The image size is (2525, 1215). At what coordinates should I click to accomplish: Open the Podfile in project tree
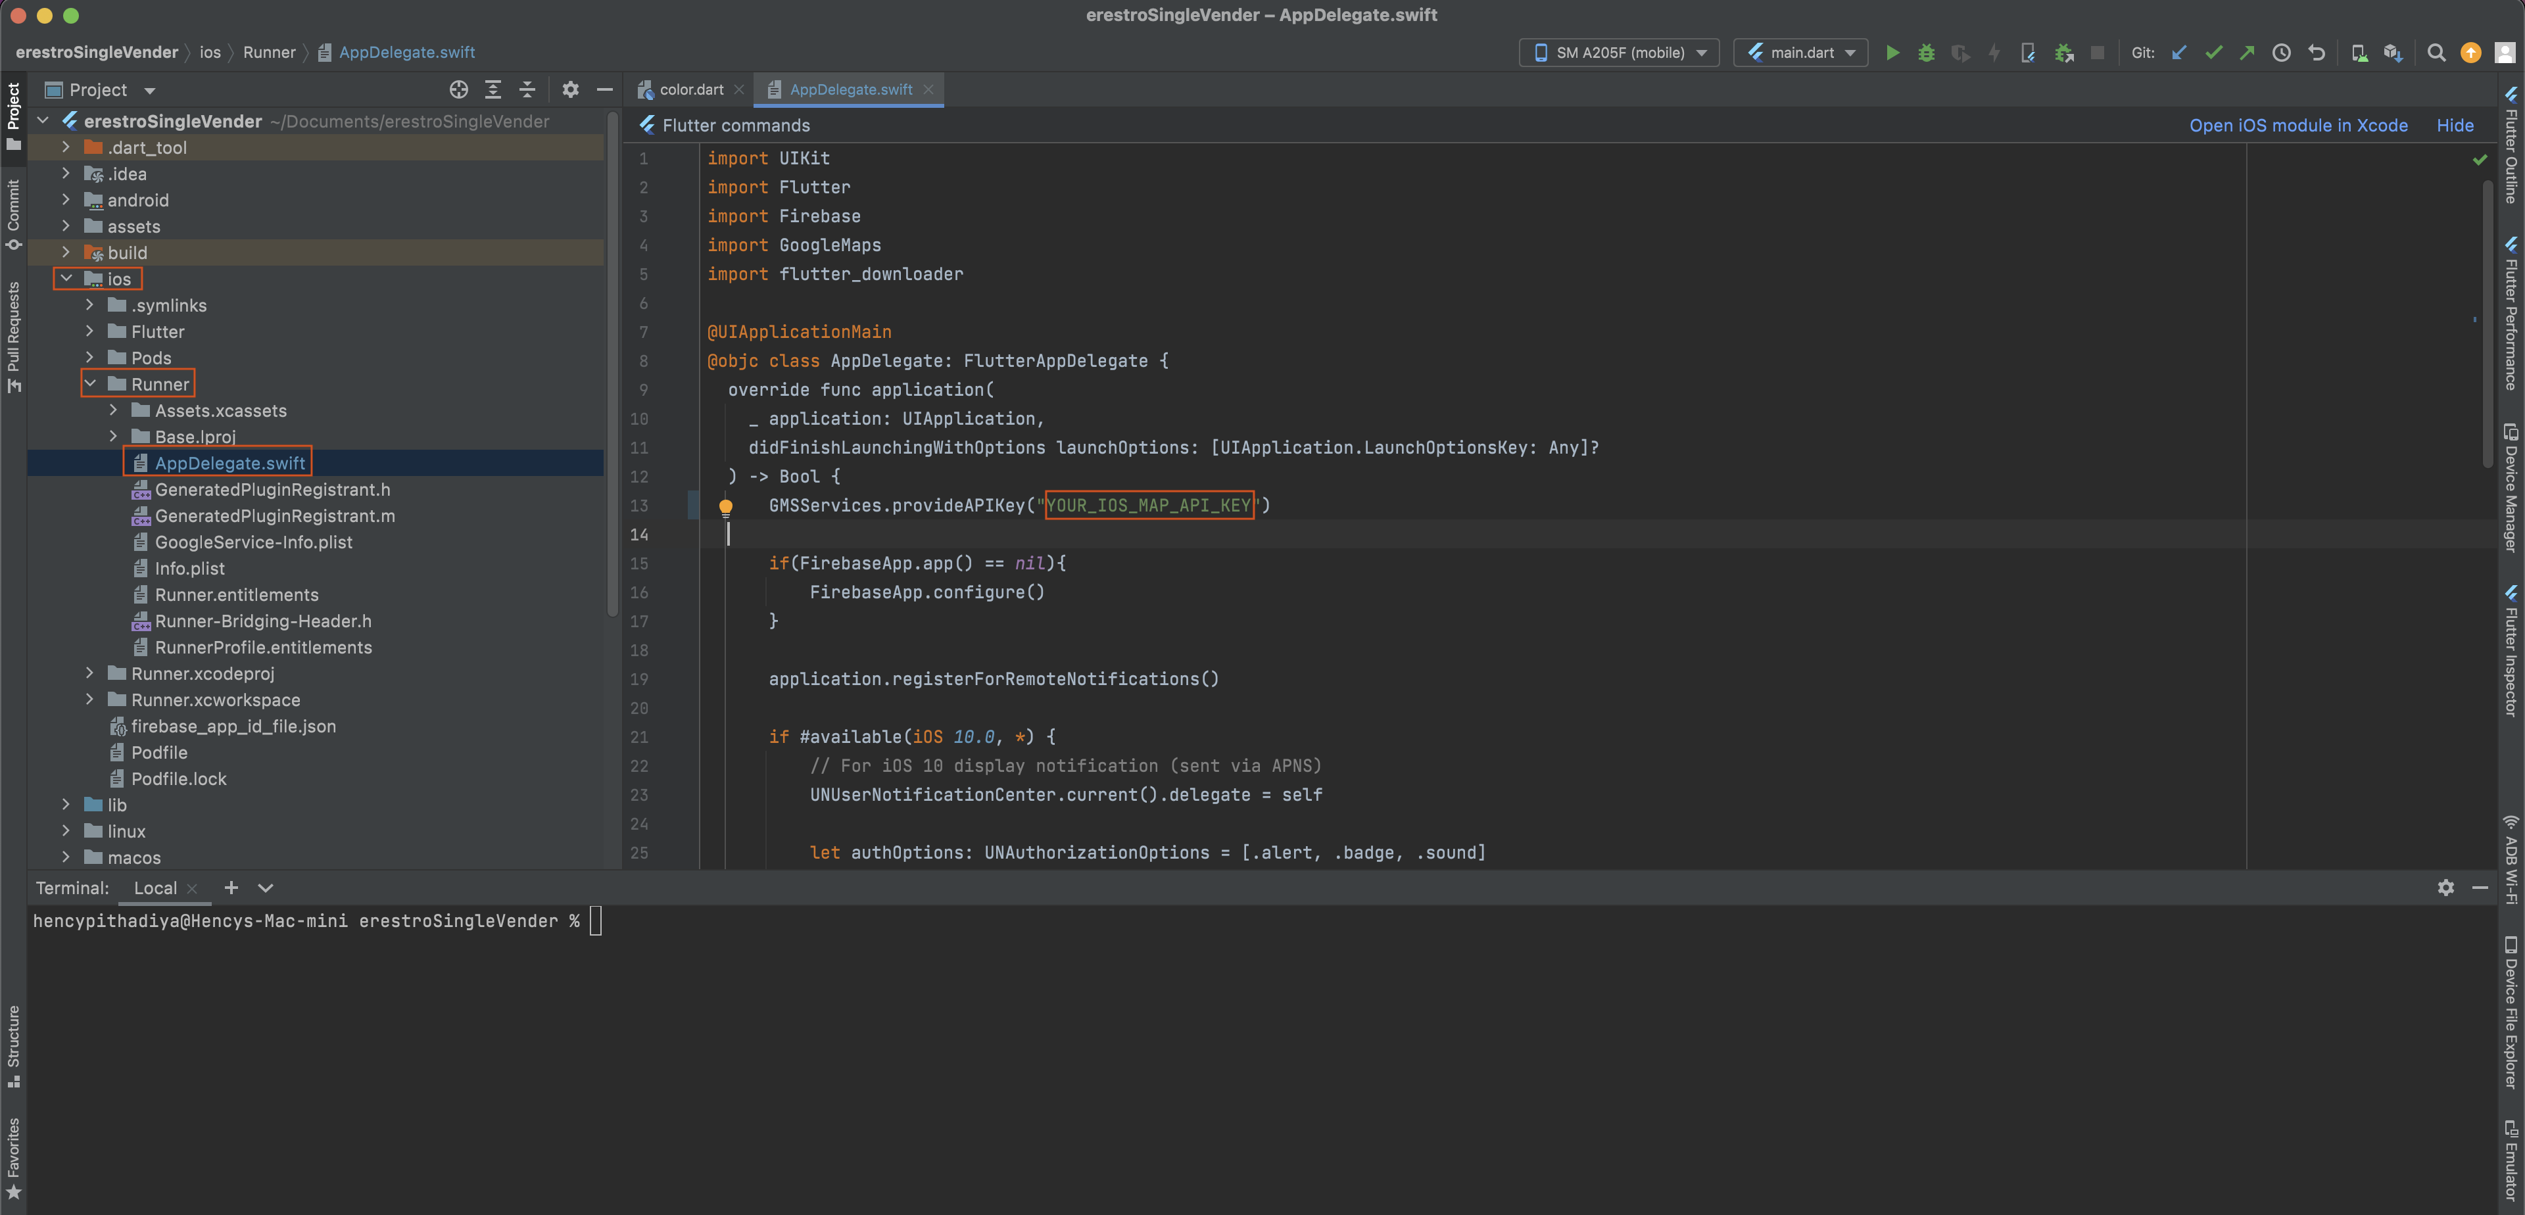[x=158, y=753]
